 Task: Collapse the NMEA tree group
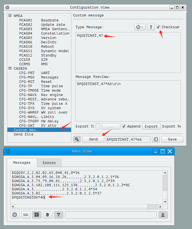coord(10,16)
